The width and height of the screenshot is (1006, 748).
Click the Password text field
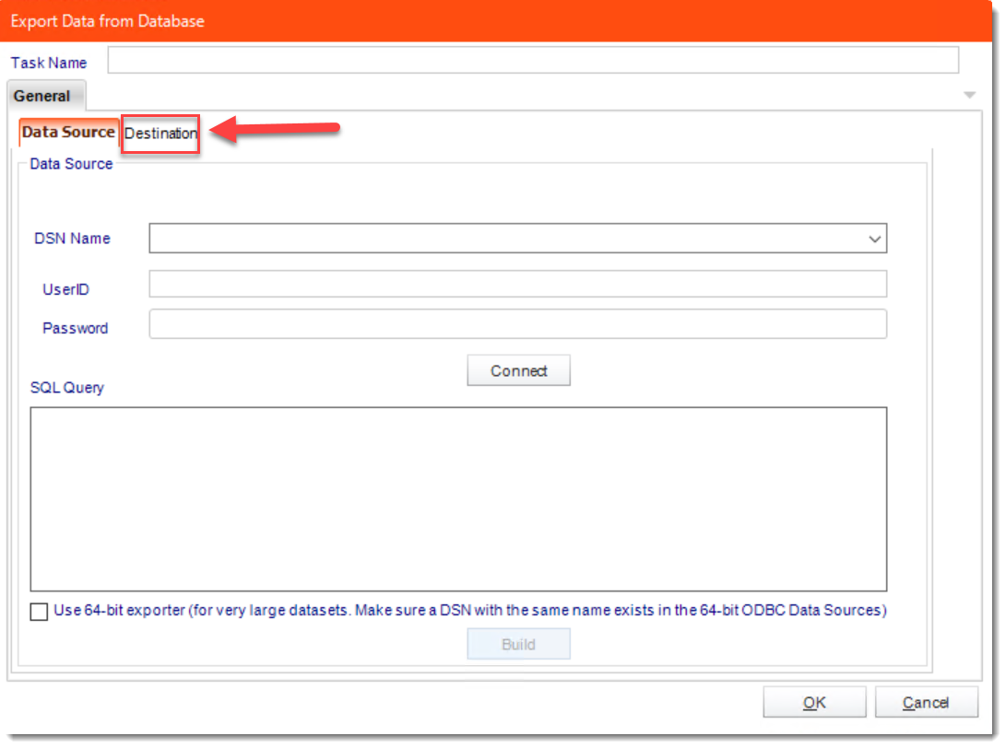point(518,324)
